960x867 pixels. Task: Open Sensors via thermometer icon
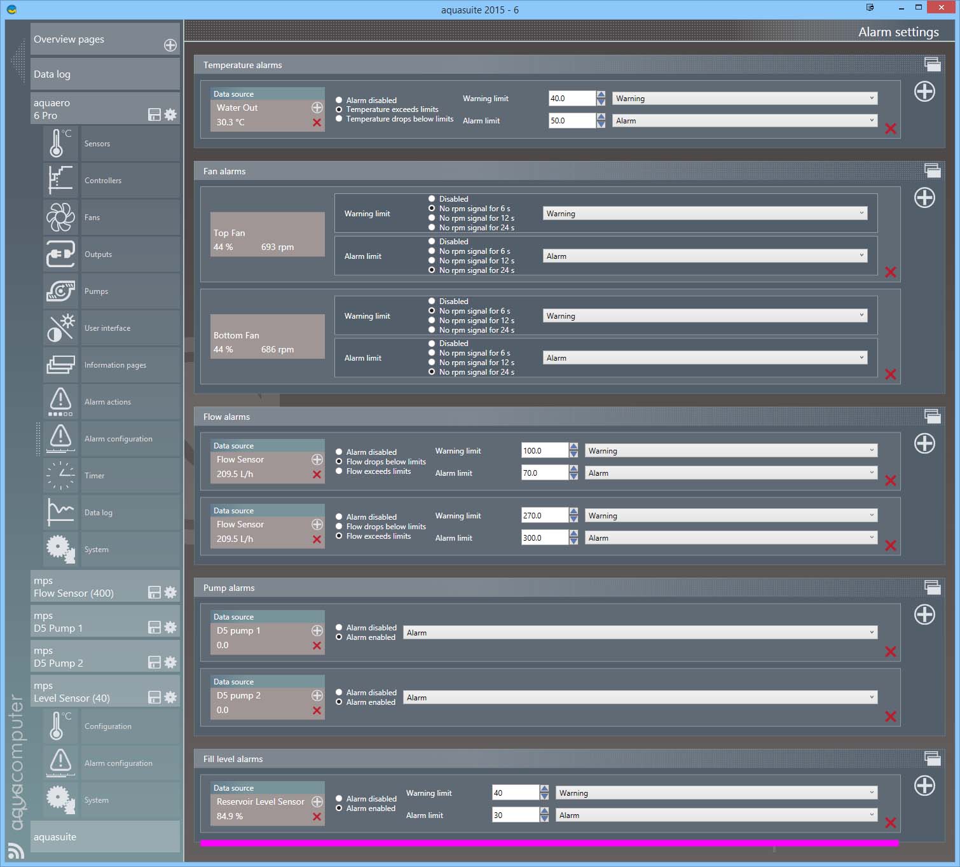[x=60, y=144]
